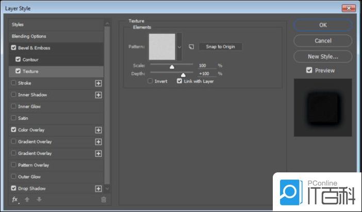Click the Depth value field
The width and height of the screenshot is (362, 212).
(207, 74)
